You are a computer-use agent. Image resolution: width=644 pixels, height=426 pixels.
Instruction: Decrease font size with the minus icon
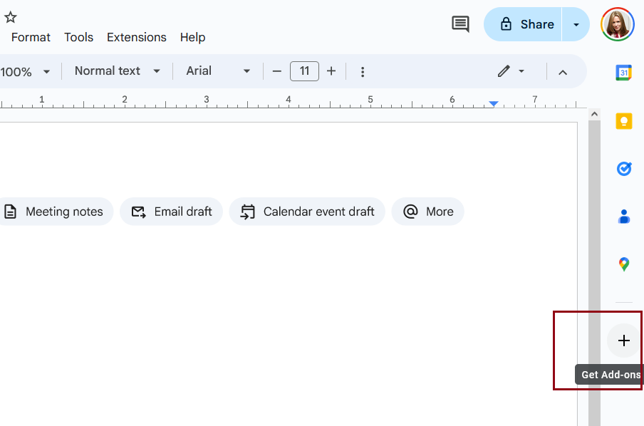coord(277,71)
